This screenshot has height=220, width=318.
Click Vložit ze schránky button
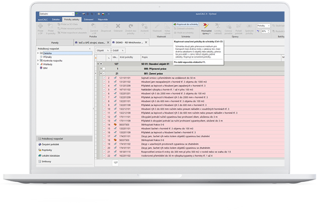tap(184, 32)
